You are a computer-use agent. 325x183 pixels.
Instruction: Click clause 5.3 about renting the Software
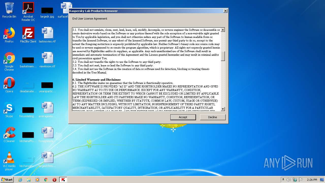coord(113,65)
